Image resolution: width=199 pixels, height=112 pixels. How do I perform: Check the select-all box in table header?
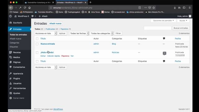click(x=37, y=39)
